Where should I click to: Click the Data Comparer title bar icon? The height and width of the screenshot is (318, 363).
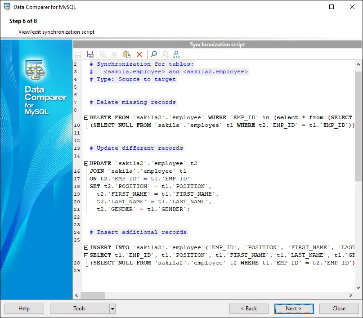point(7,7)
